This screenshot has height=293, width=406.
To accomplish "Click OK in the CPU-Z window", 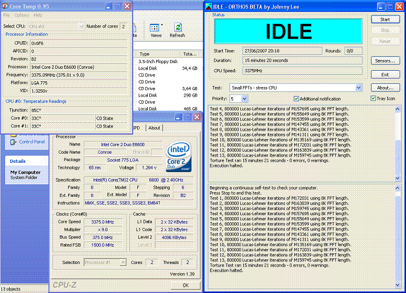I will coord(185,285).
